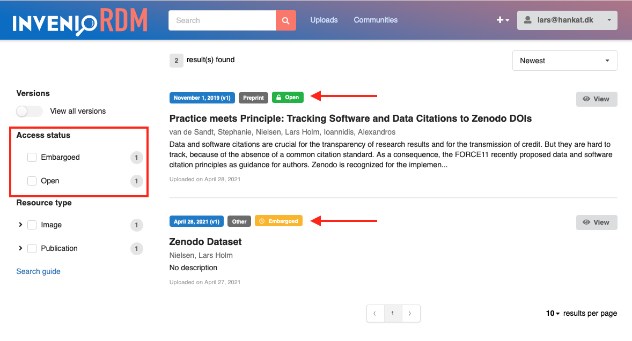632x341 pixels.
Task: Check the Open access status filter
Action: tap(32, 181)
